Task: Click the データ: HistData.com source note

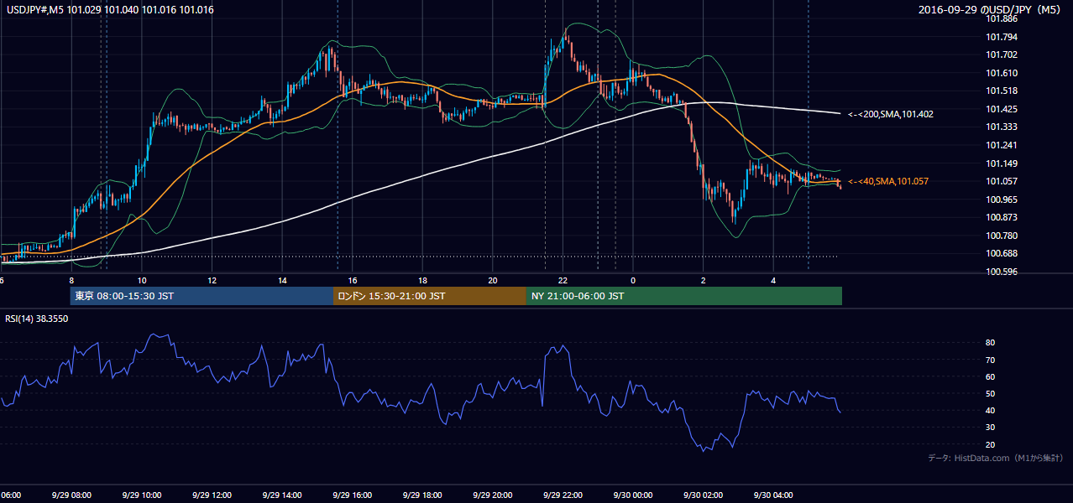Action: 996,458
